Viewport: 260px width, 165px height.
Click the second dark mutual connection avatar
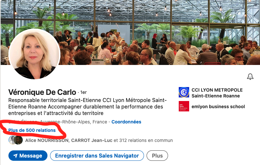(19, 140)
